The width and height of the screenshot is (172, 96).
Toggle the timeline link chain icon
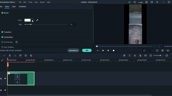pos(2,60)
